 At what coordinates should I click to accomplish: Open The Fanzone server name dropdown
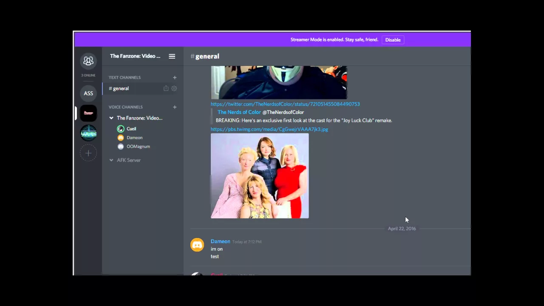coord(135,56)
